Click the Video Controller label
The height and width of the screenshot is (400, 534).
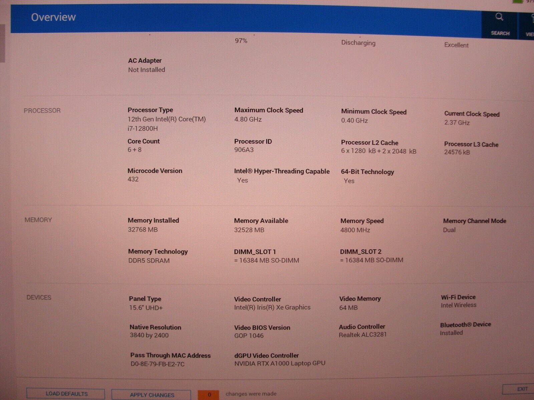(x=258, y=299)
